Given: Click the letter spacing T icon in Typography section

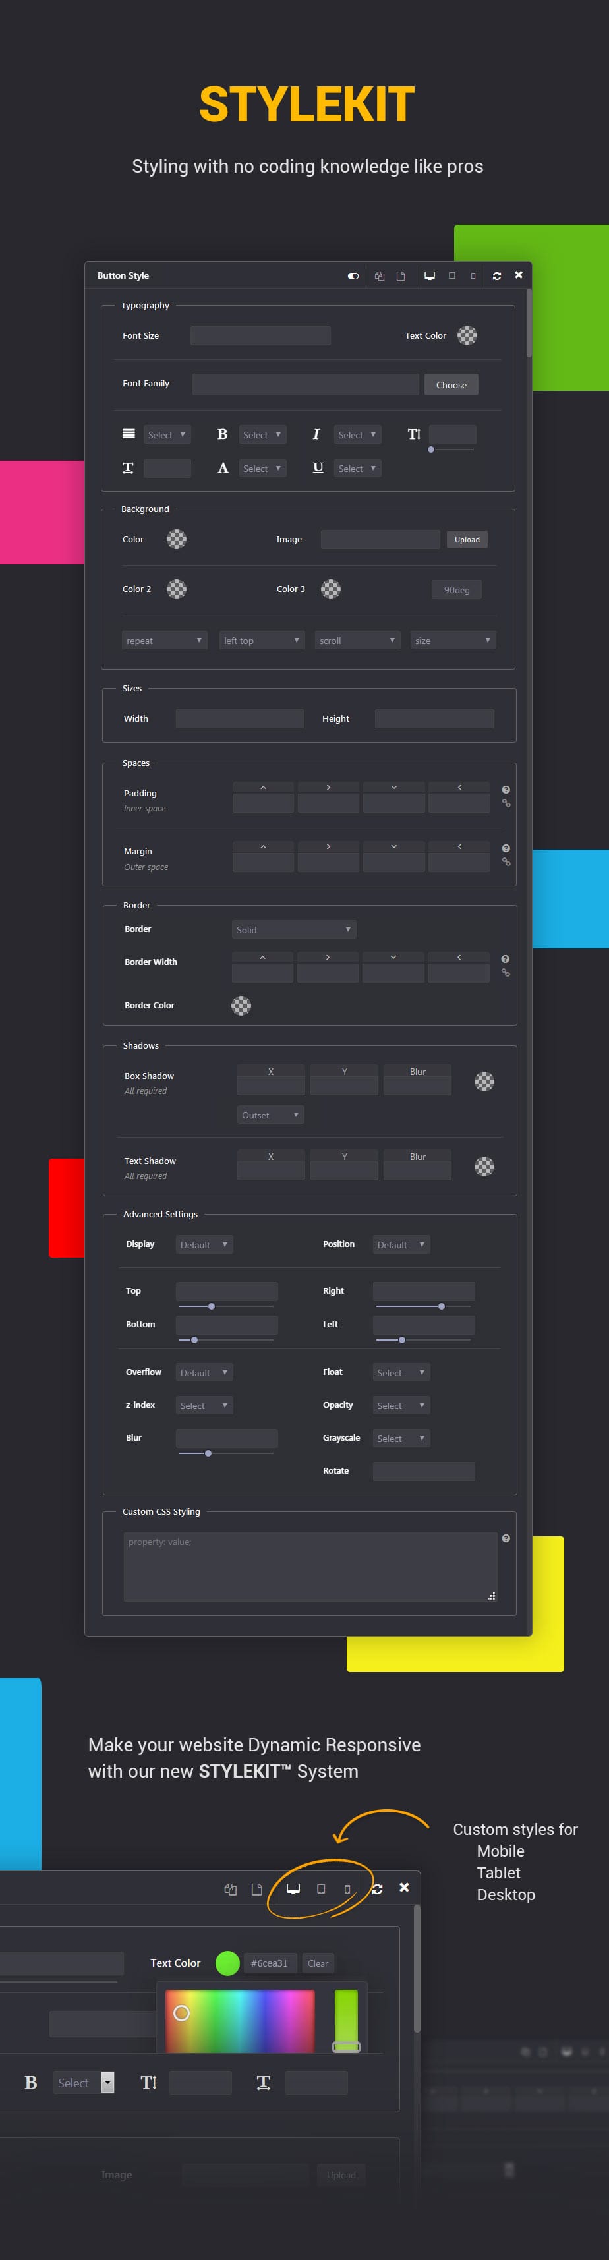Looking at the screenshot, I should point(128,467).
